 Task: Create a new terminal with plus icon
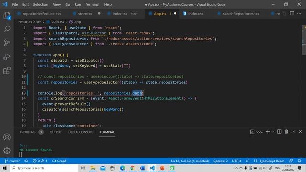point(268,132)
